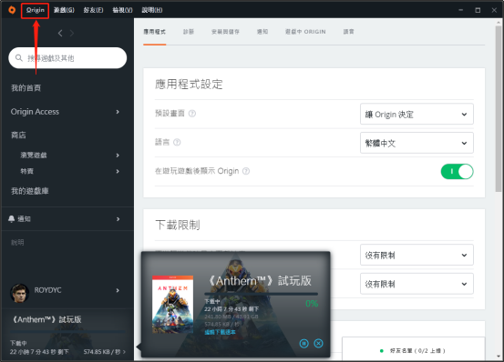Switch to the 安裝與儲存 tab
The height and width of the screenshot is (362, 504).
pyautogui.click(x=225, y=32)
